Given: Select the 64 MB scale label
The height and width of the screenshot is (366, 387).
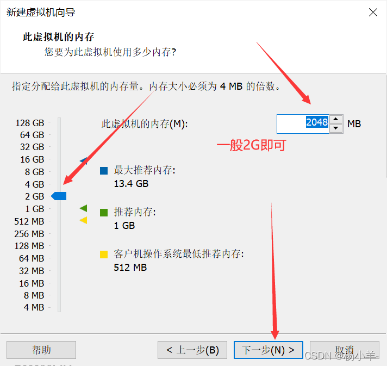Looking at the screenshot, I should point(32,258).
